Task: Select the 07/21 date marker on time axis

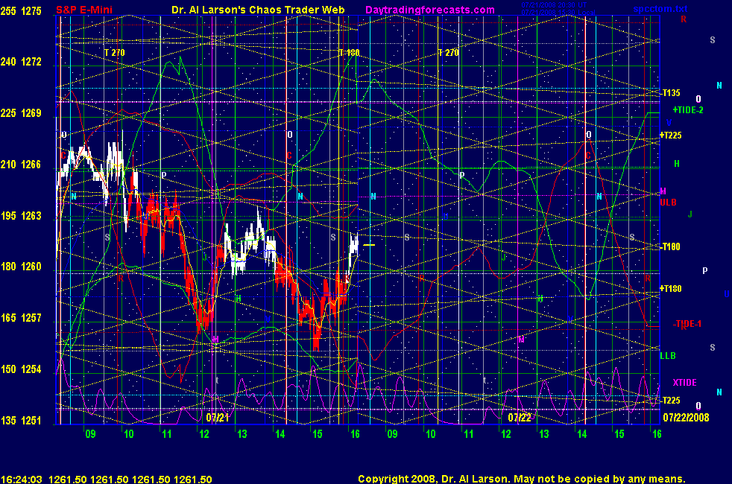Action: point(216,418)
